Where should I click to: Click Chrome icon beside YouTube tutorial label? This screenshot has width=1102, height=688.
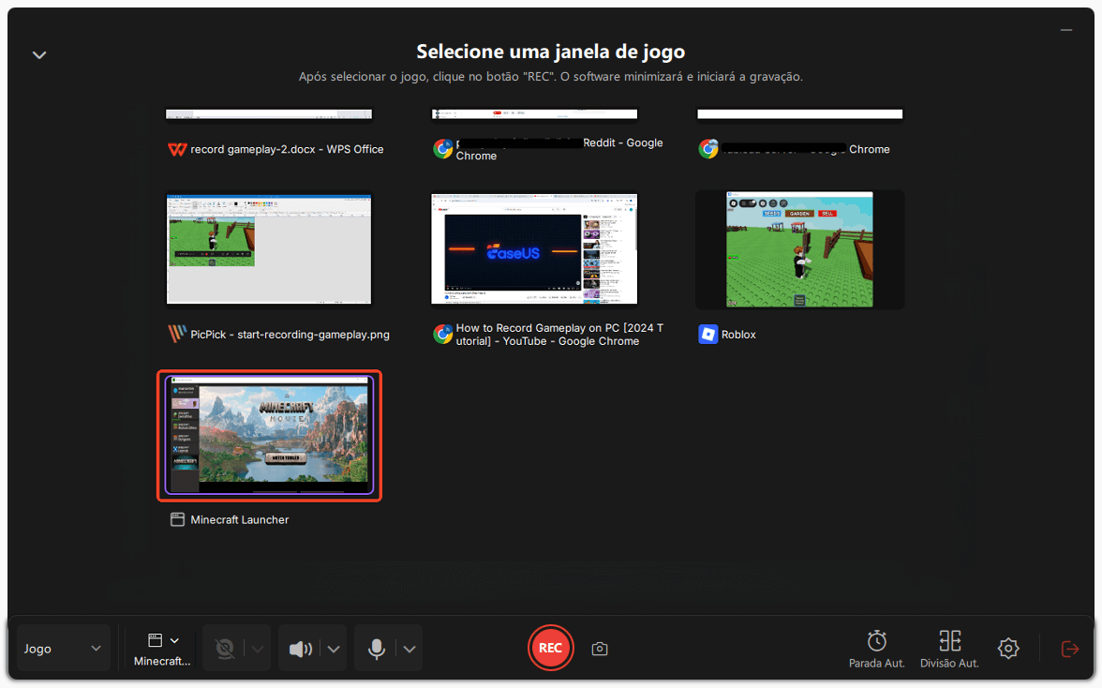click(442, 335)
